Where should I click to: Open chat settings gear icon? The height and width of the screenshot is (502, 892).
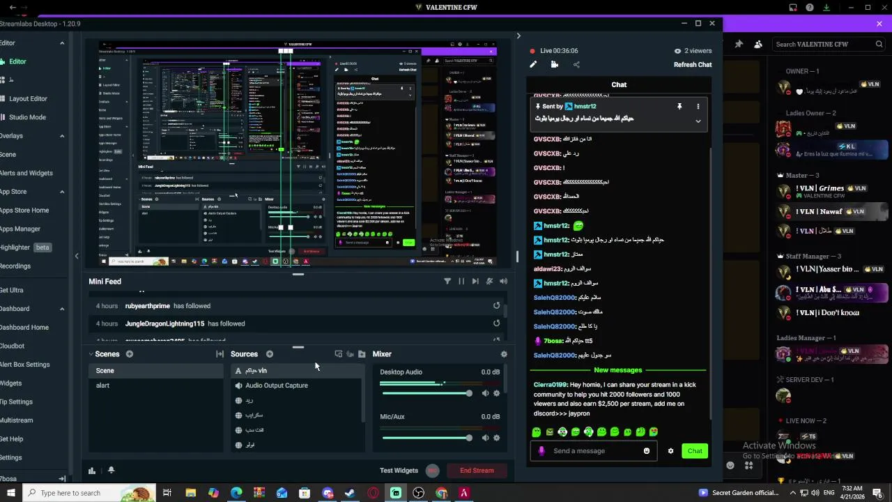tap(670, 451)
